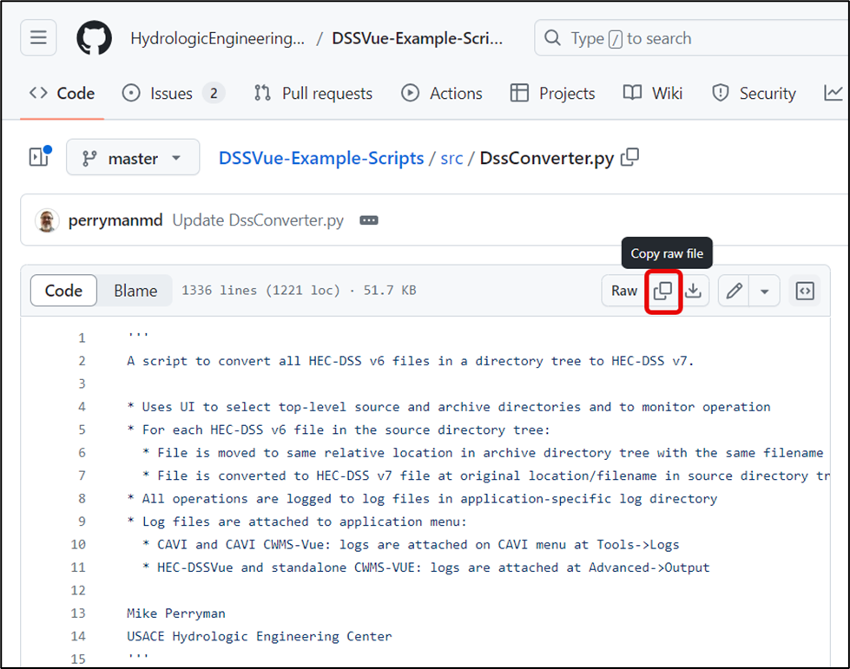The height and width of the screenshot is (669, 850).
Task: Open the Pull requests tab
Action: [x=313, y=93]
